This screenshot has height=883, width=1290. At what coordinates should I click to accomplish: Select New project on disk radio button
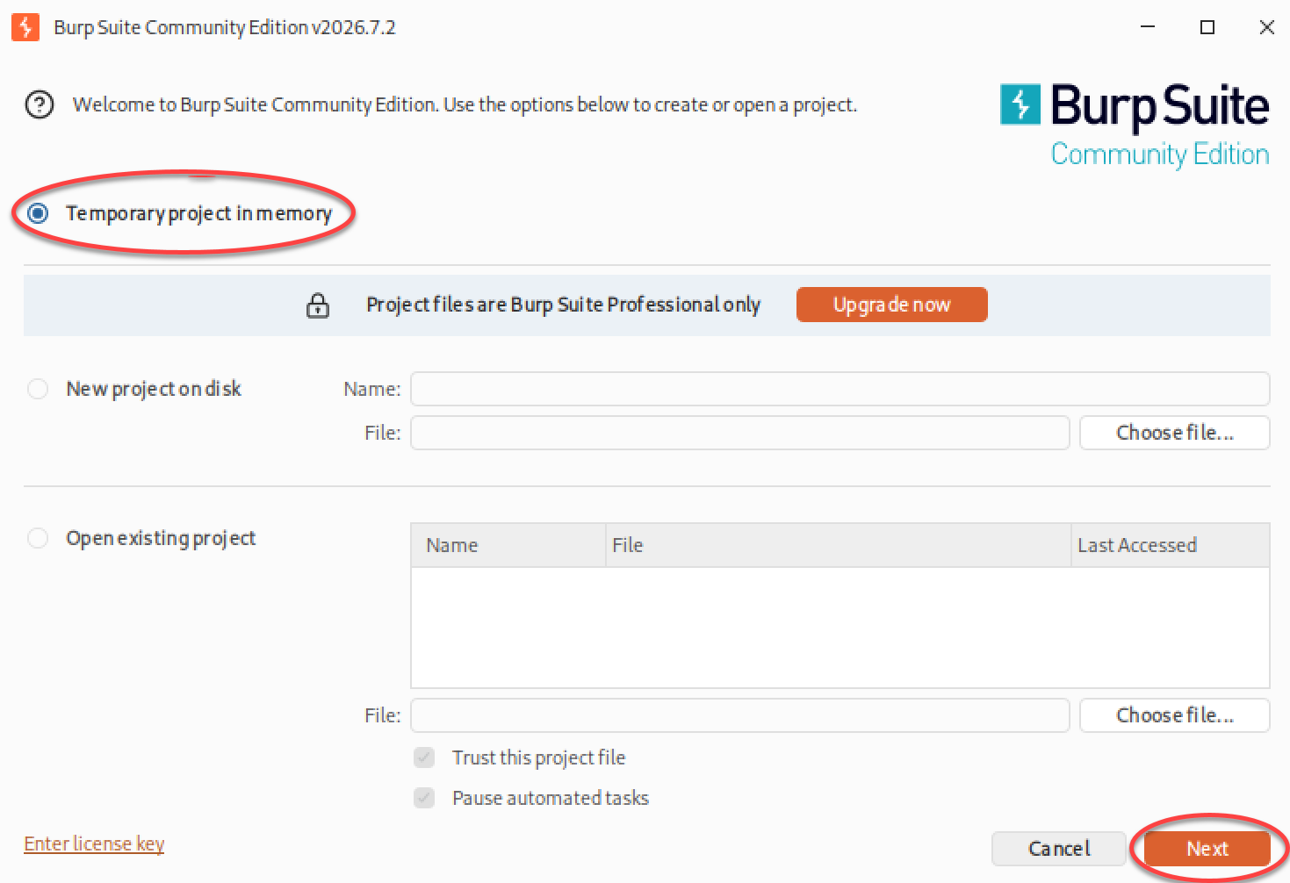click(x=38, y=389)
